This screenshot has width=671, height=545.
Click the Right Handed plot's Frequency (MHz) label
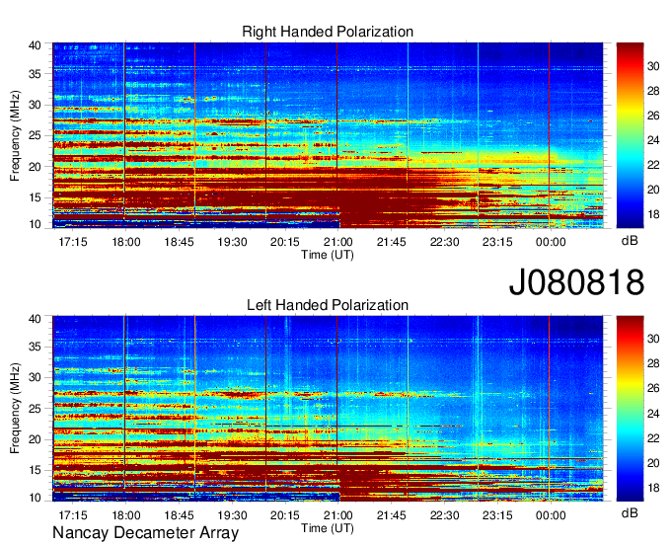coord(15,135)
